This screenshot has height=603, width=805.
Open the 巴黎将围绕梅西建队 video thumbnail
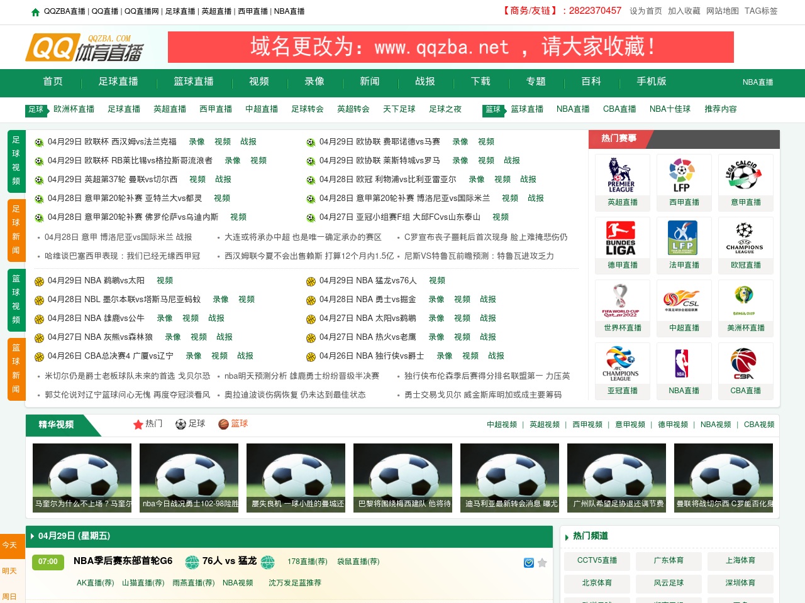(402, 477)
